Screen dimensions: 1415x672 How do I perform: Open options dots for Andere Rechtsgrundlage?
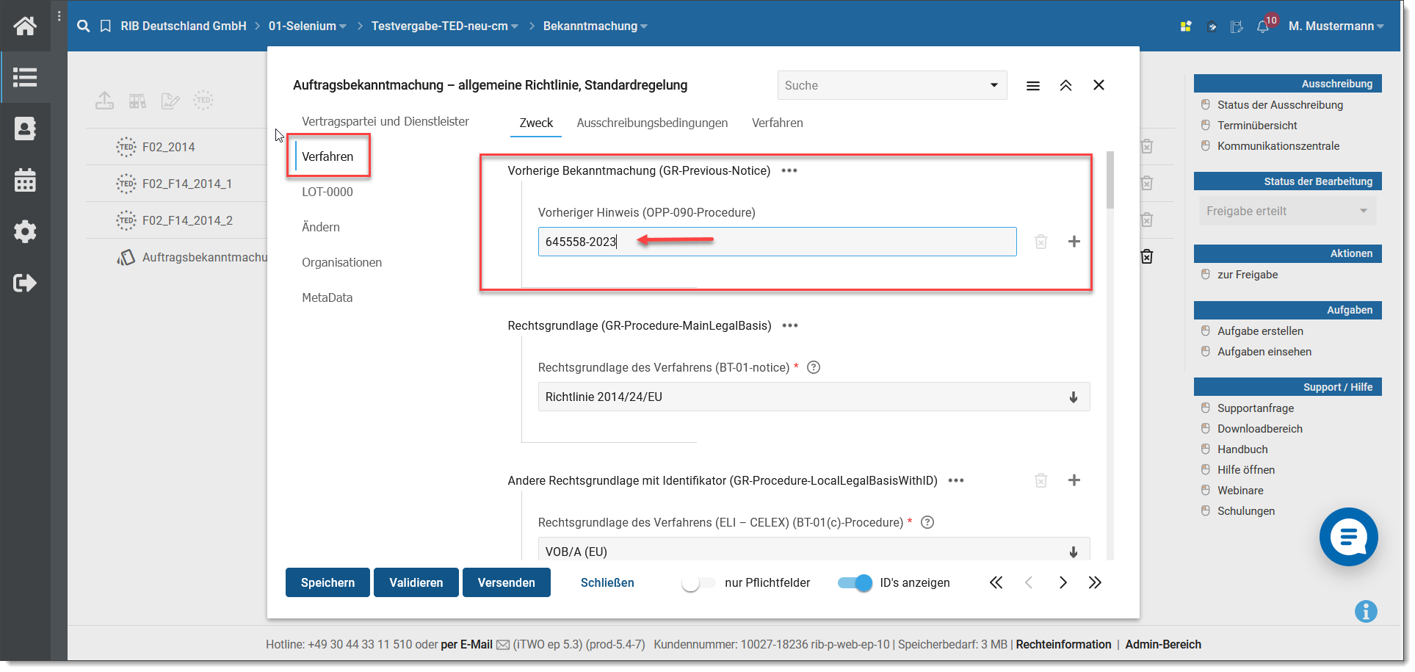(956, 480)
